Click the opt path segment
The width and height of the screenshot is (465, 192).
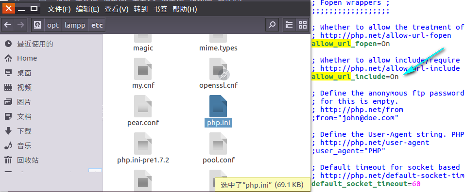click(x=53, y=25)
